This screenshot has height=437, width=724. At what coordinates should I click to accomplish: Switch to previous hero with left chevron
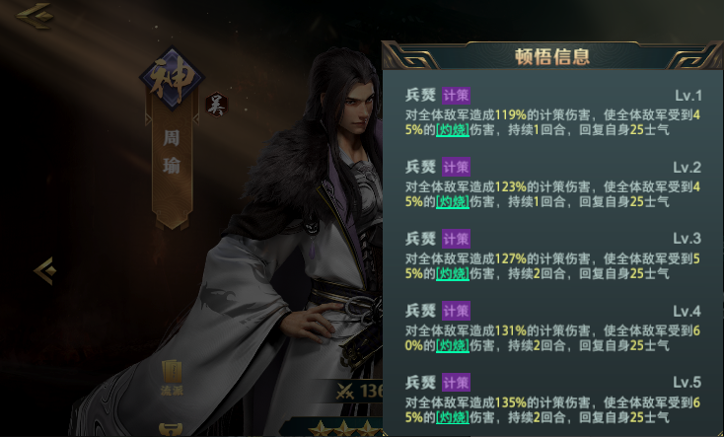45,270
